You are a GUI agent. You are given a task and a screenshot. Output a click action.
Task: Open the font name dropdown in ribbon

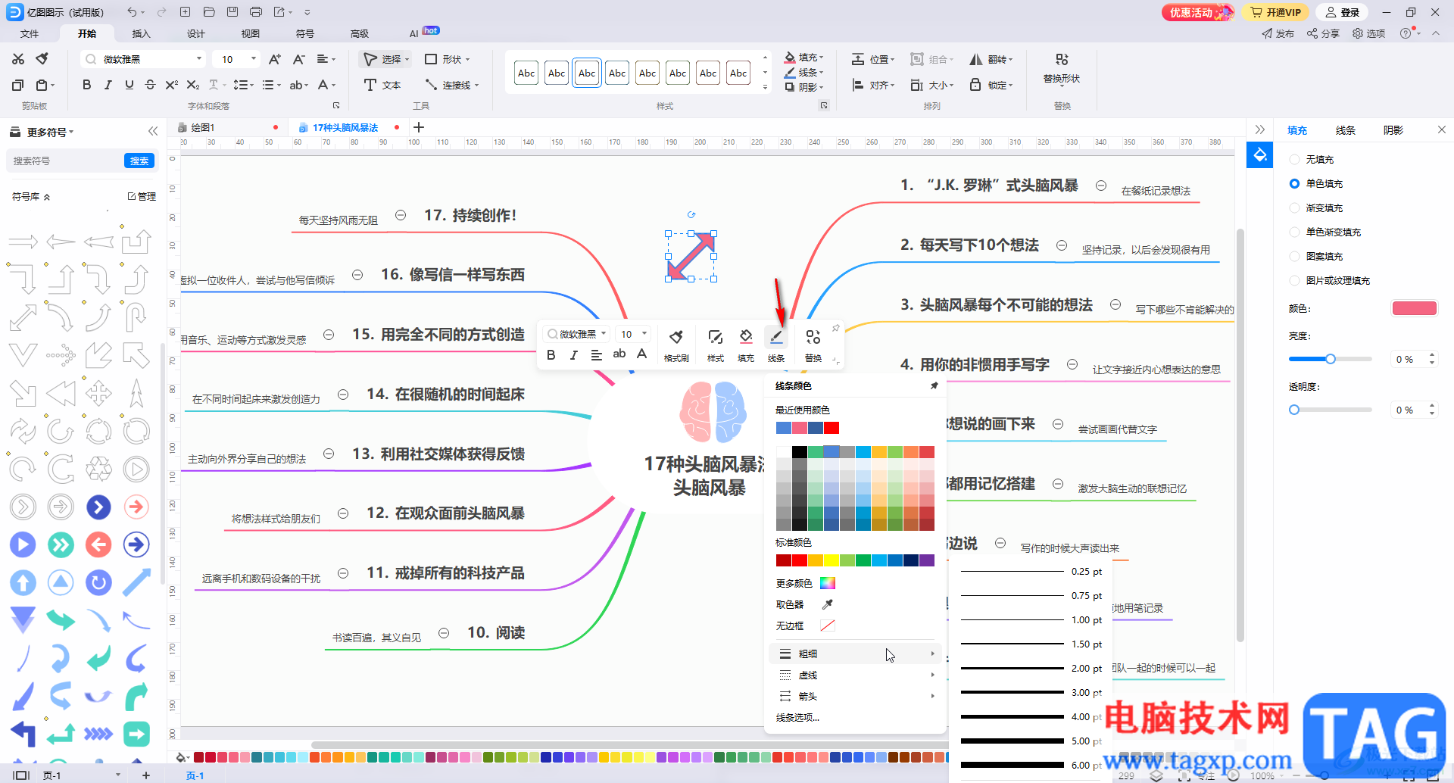(199, 59)
